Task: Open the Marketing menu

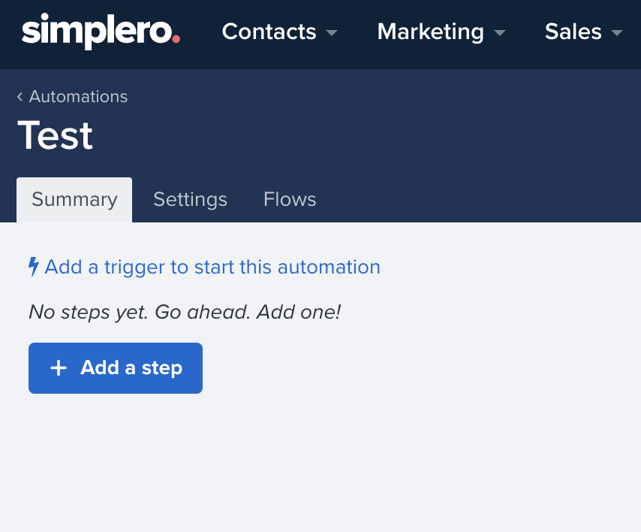Action: click(x=441, y=32)
